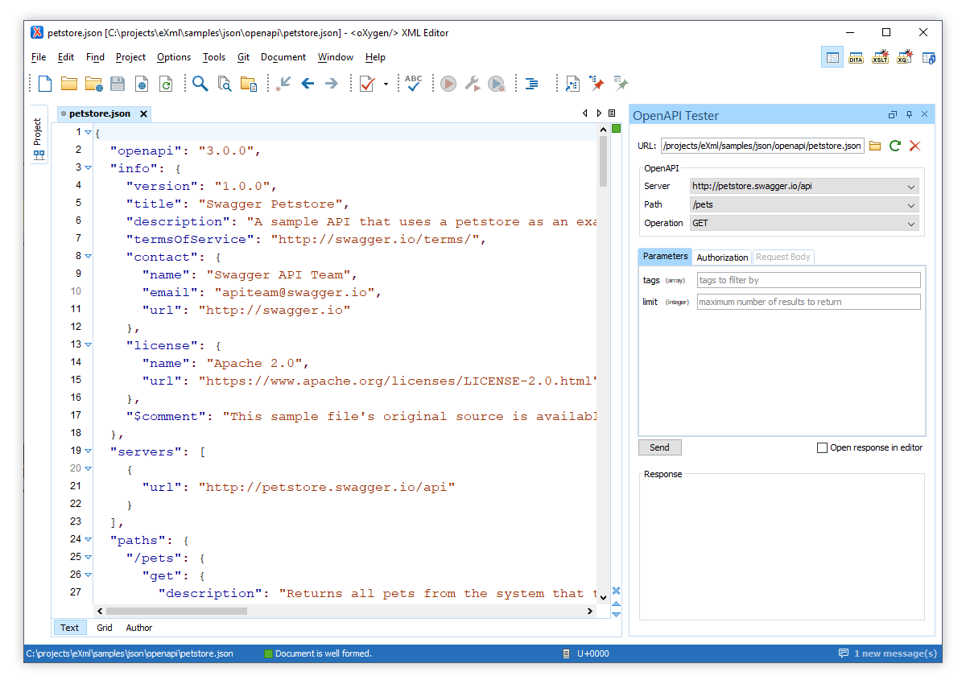Collapse the "paths" block on line 24
Screen dimensions: 966x684
(89, 539)
